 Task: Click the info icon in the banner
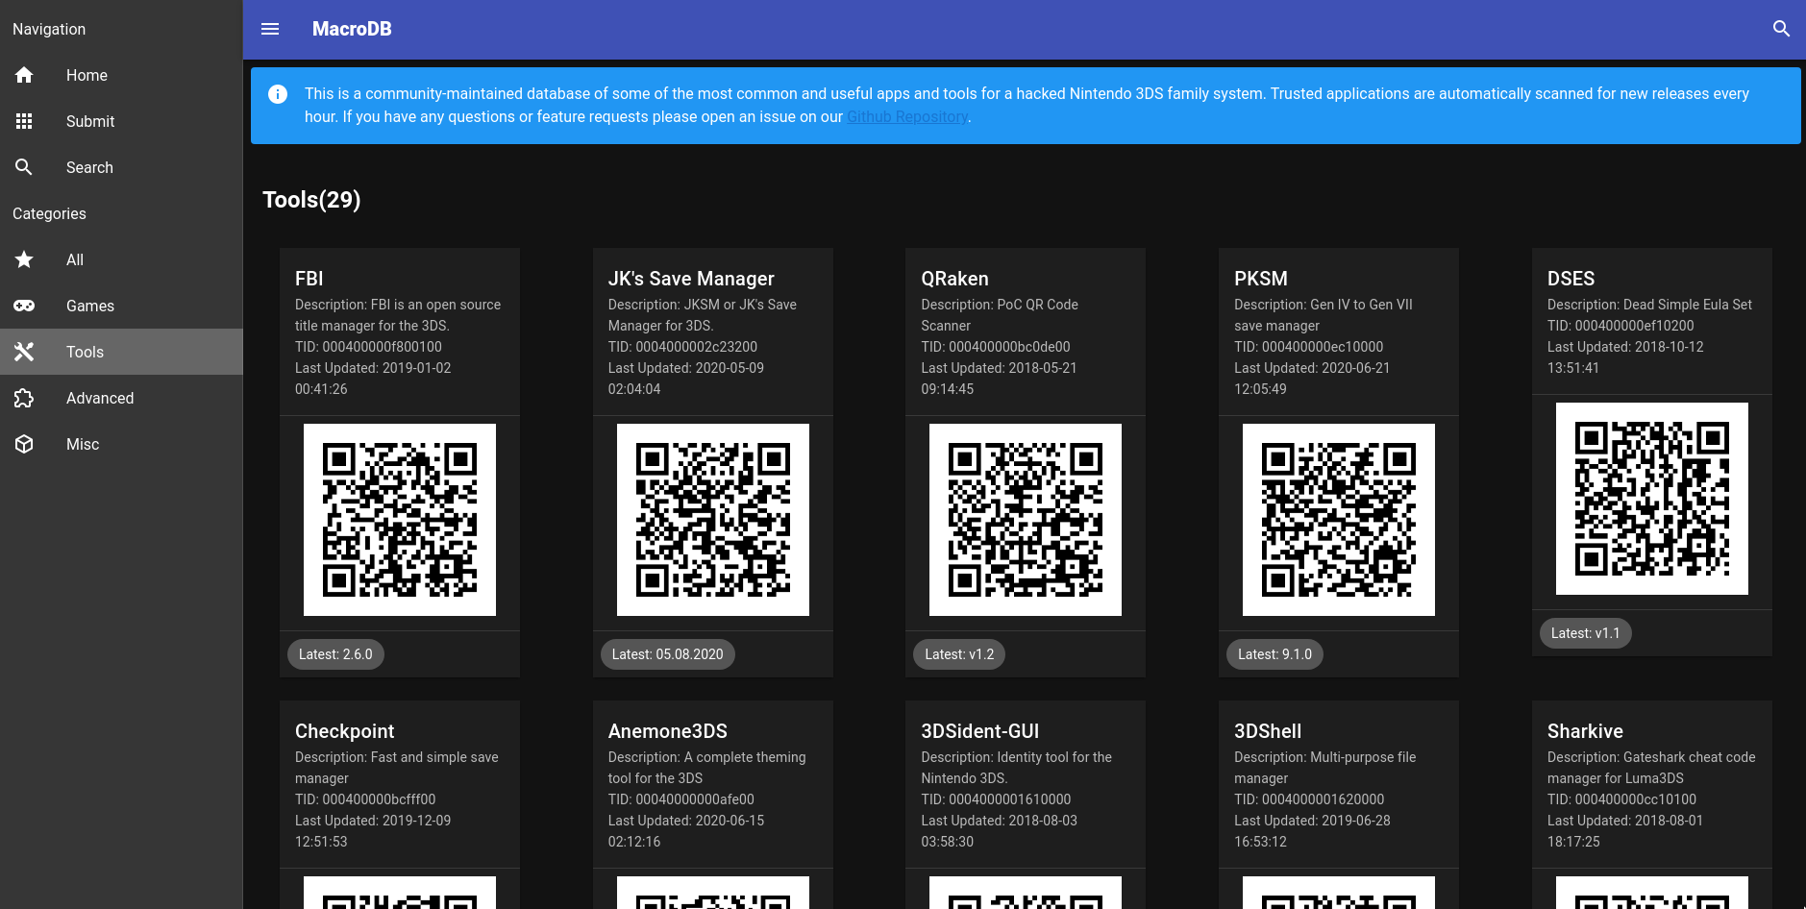[278, 94]
